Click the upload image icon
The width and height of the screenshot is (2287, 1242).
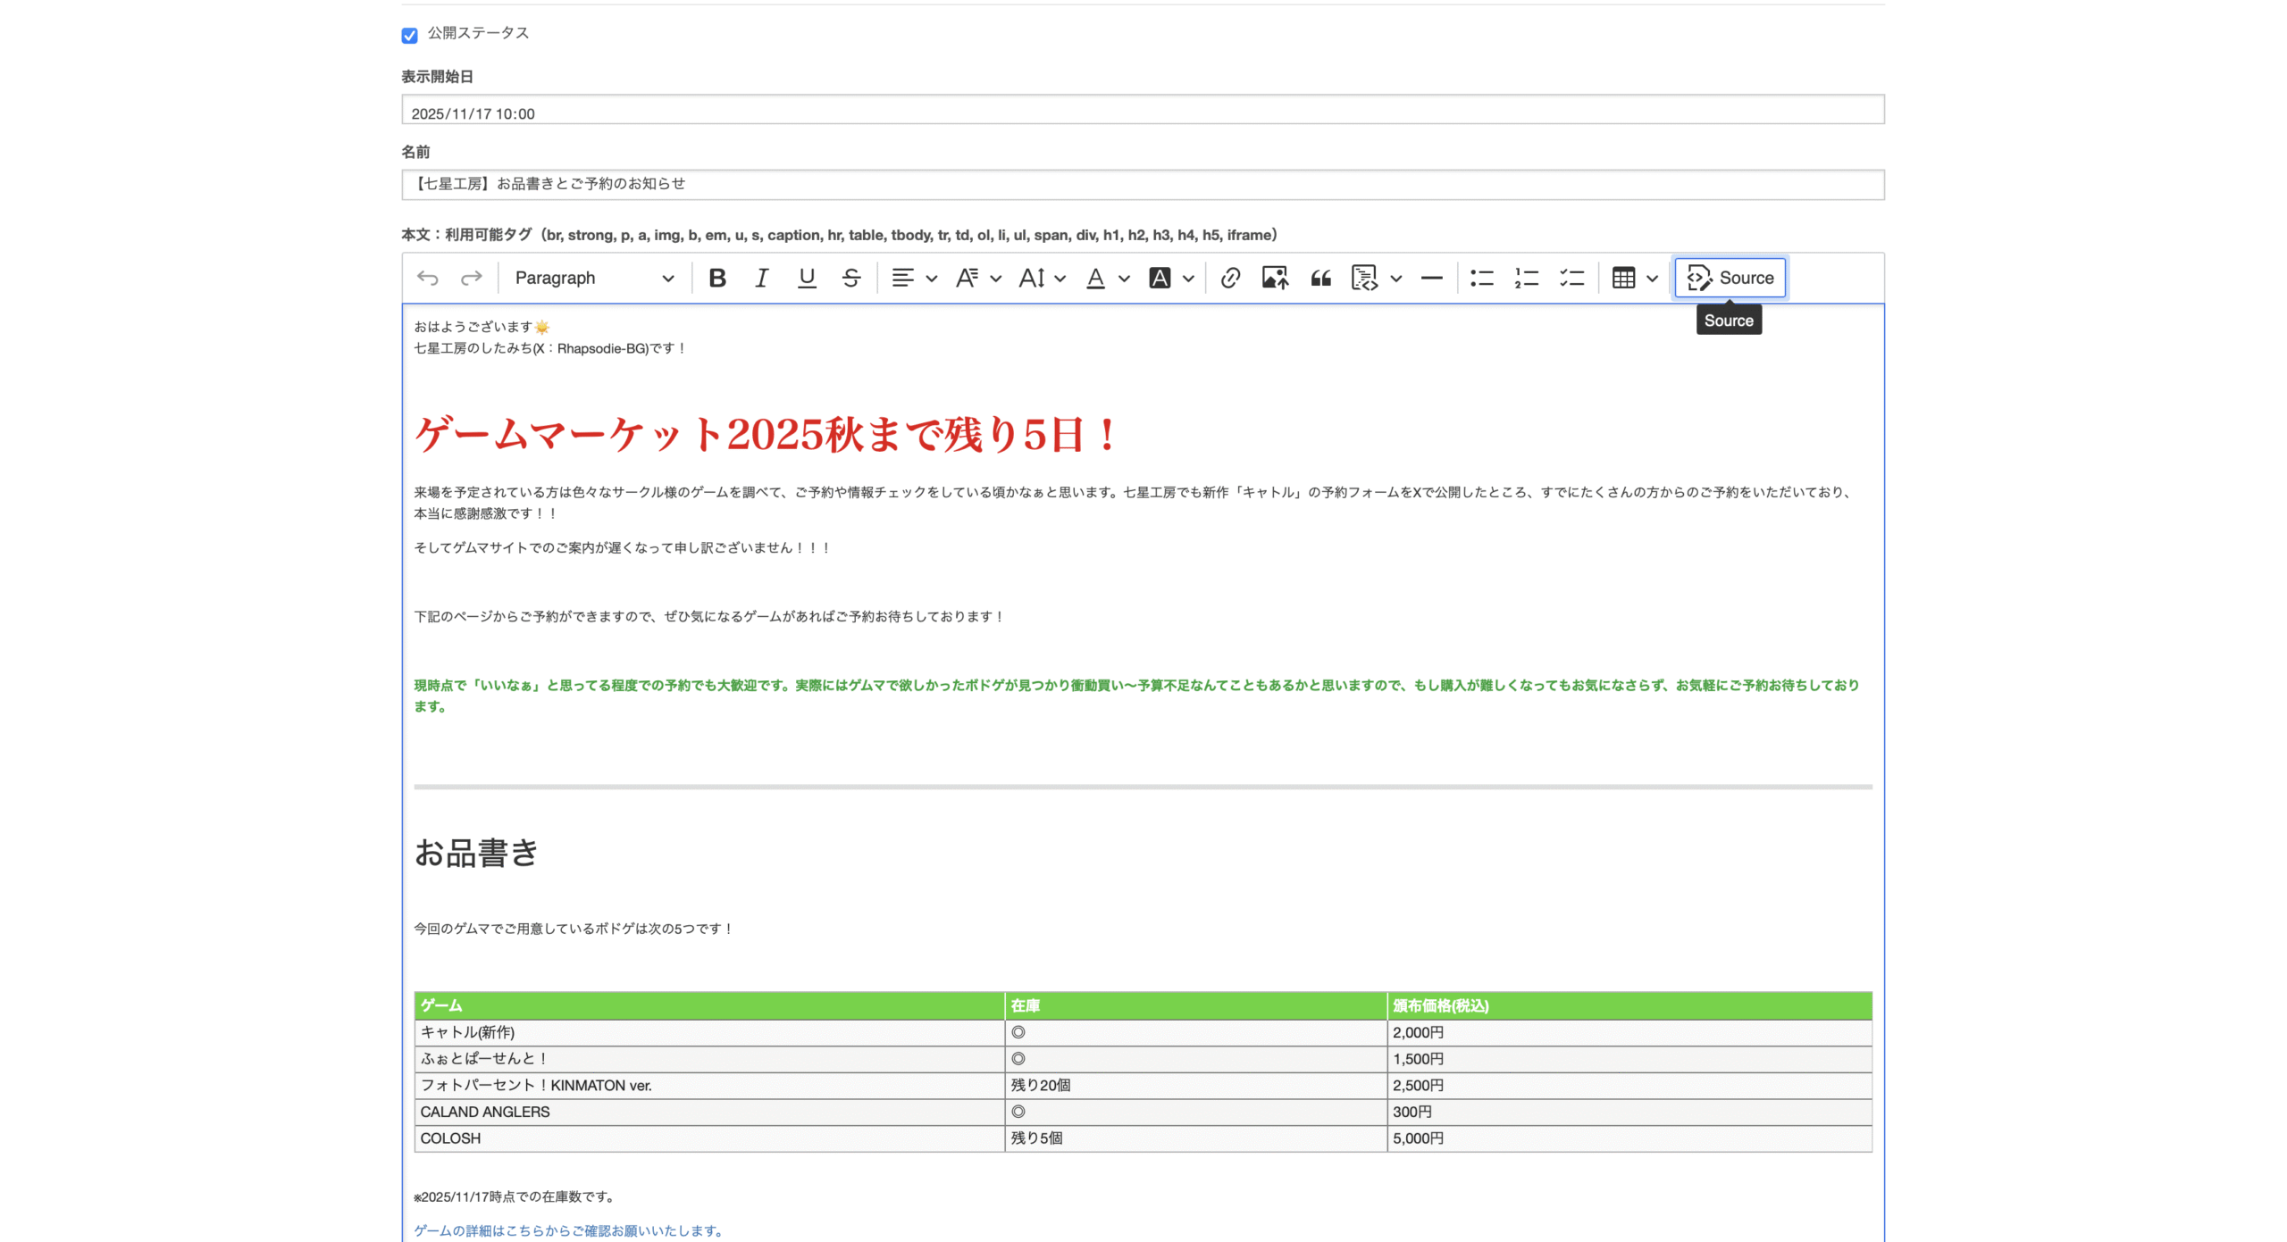1275,278
